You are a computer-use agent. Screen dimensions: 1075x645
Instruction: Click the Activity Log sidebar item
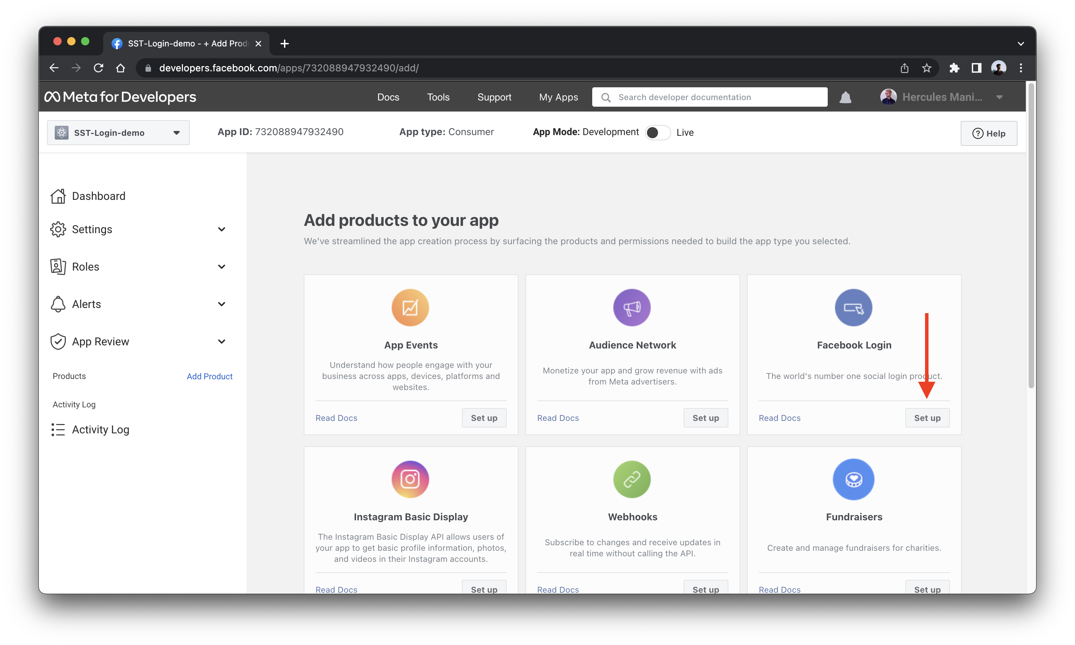click(100, 428)
